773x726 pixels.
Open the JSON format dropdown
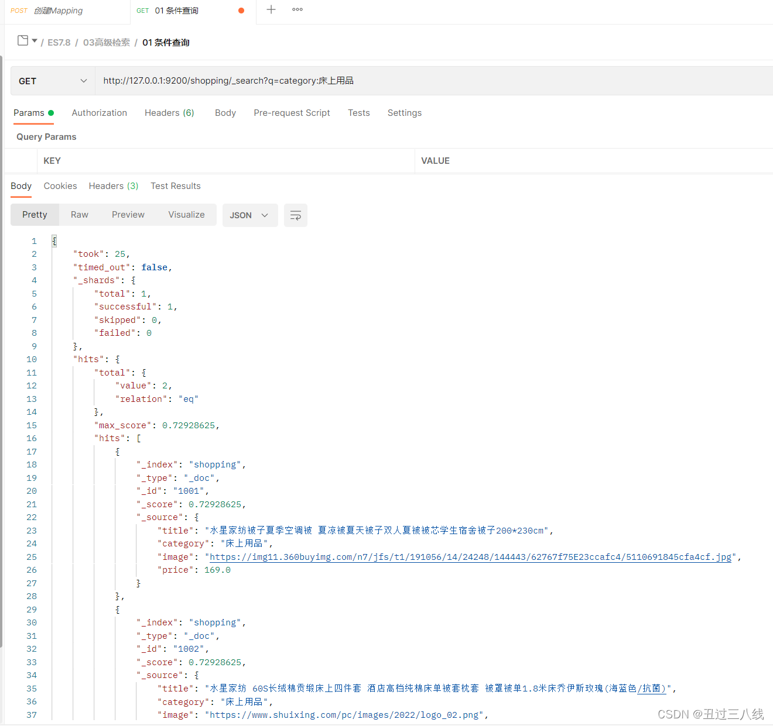pyautogui.click(x=250, y=215)
